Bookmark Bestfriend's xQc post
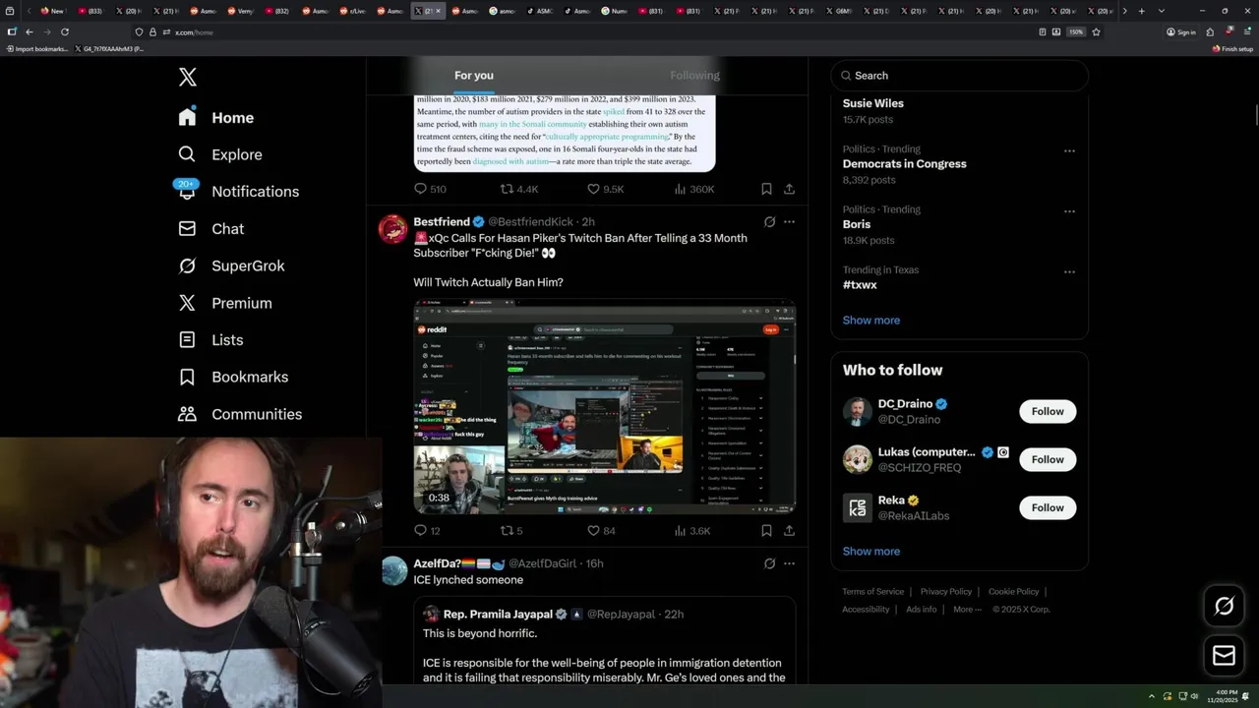Screen dimensions: 1259x708 [x=766, y=531]
